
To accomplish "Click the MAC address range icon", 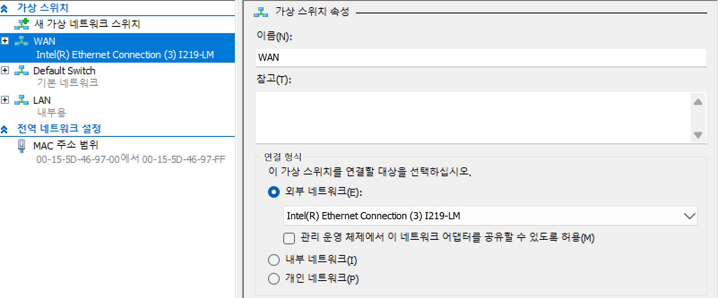I will click(x=21, y=146).
